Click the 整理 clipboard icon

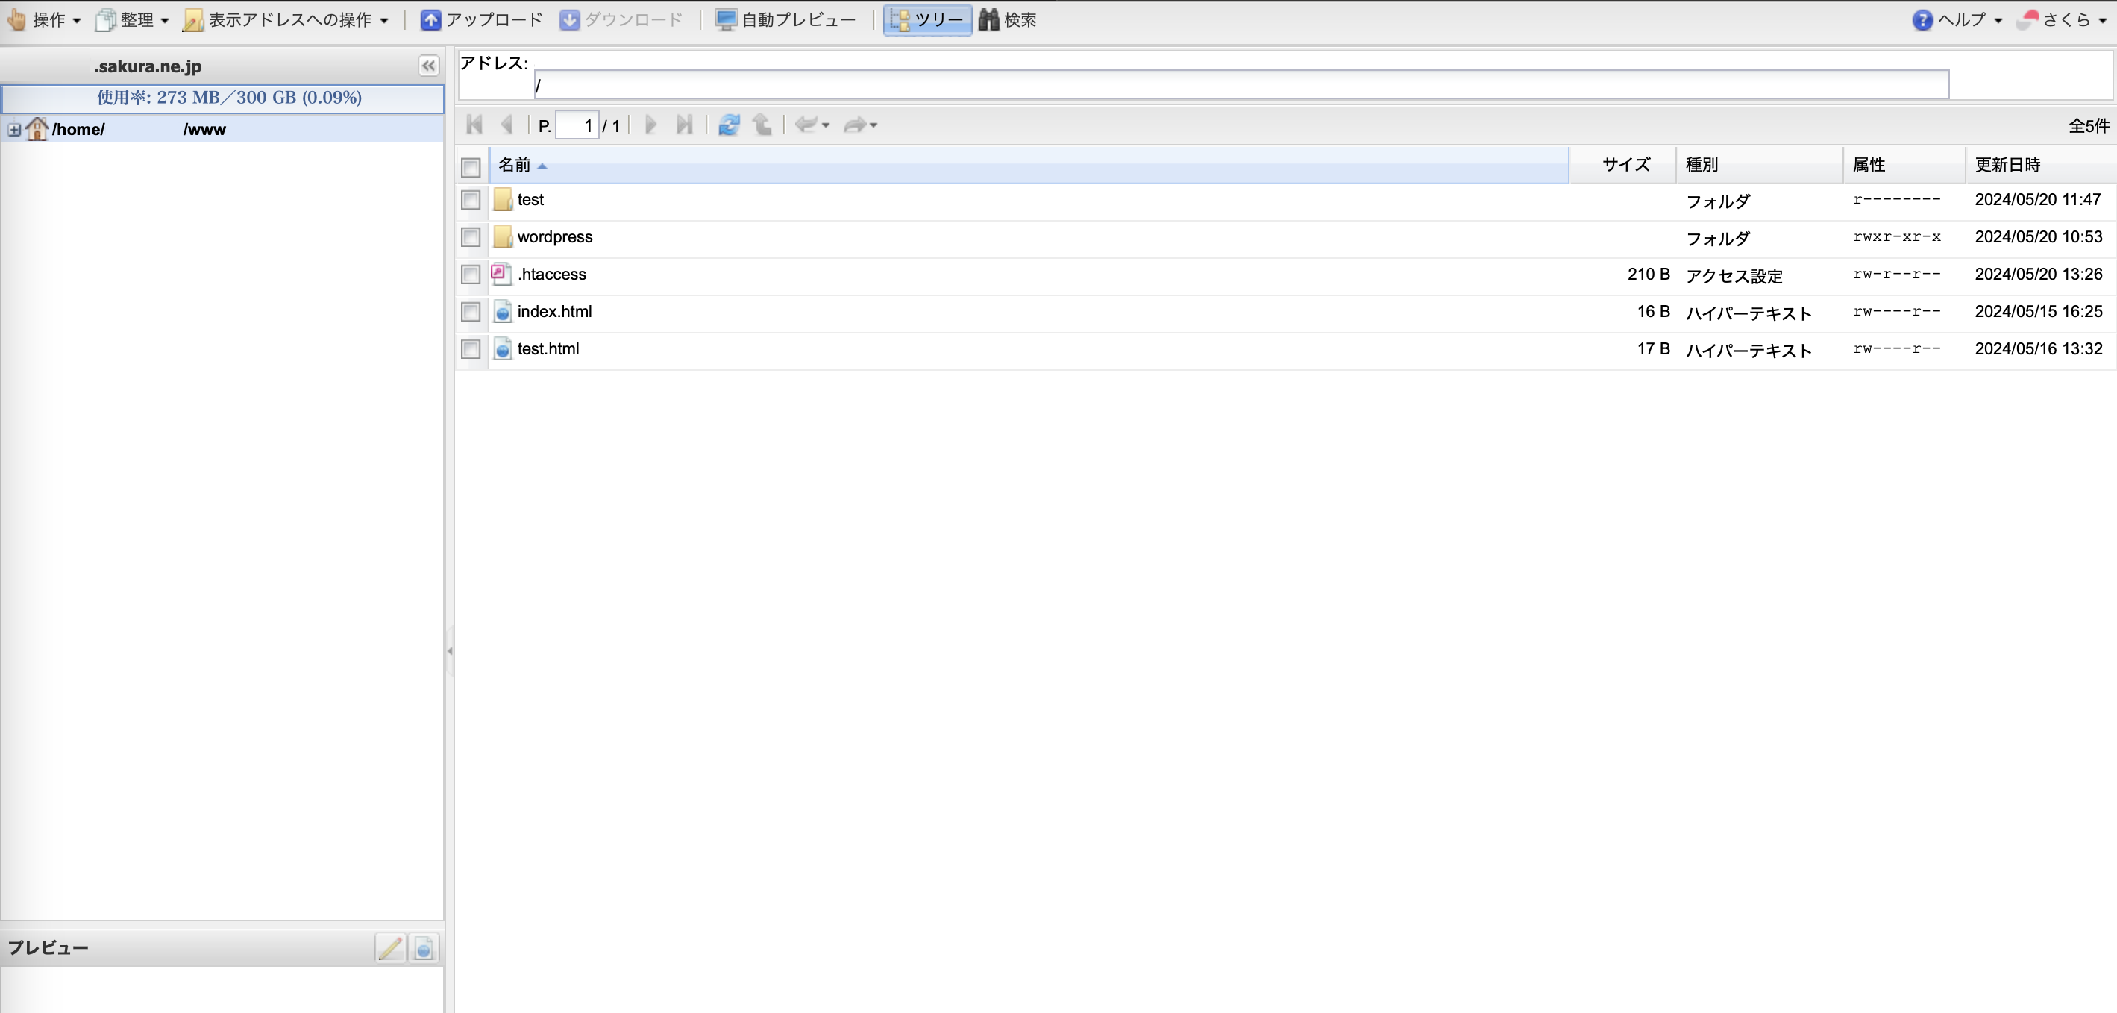tap(105, 19)
